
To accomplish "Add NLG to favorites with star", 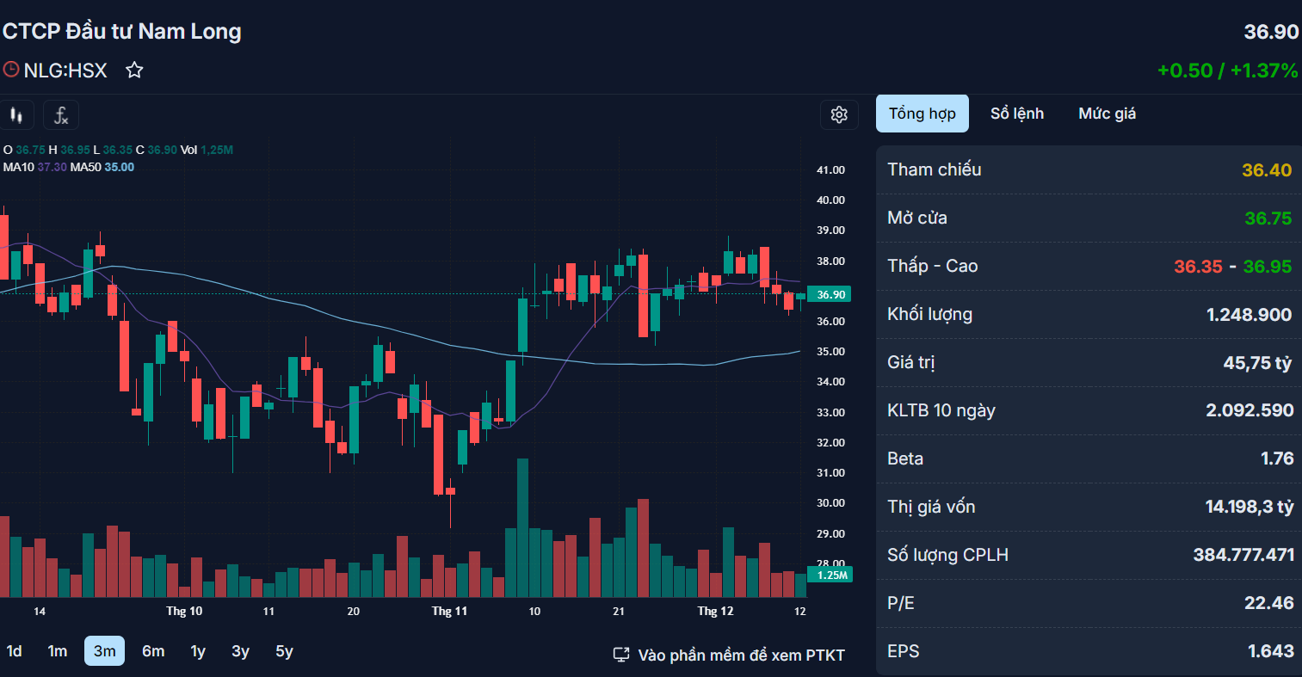I will click(x=134, y=71).
